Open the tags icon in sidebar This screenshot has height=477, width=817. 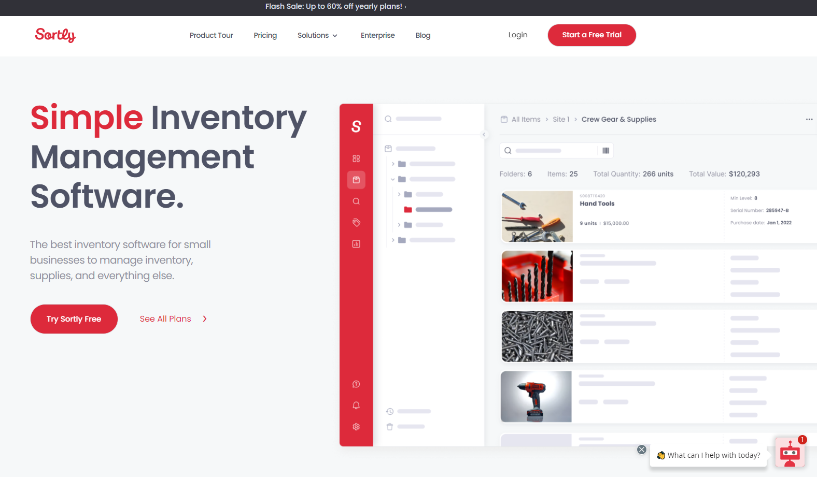coord(356,222)
